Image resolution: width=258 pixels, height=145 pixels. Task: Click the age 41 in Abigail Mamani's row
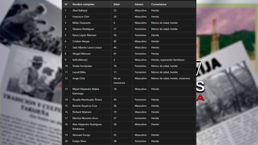[115, 54]
